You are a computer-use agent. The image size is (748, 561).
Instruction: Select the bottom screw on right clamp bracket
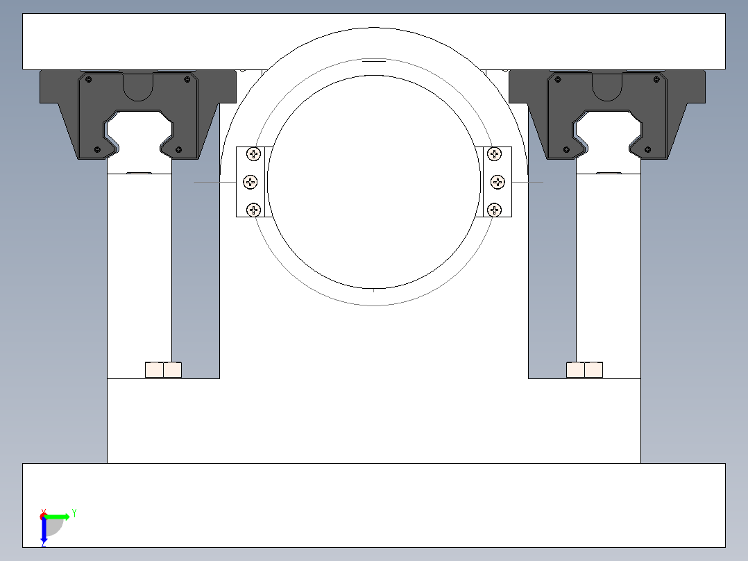click(494, 210)
